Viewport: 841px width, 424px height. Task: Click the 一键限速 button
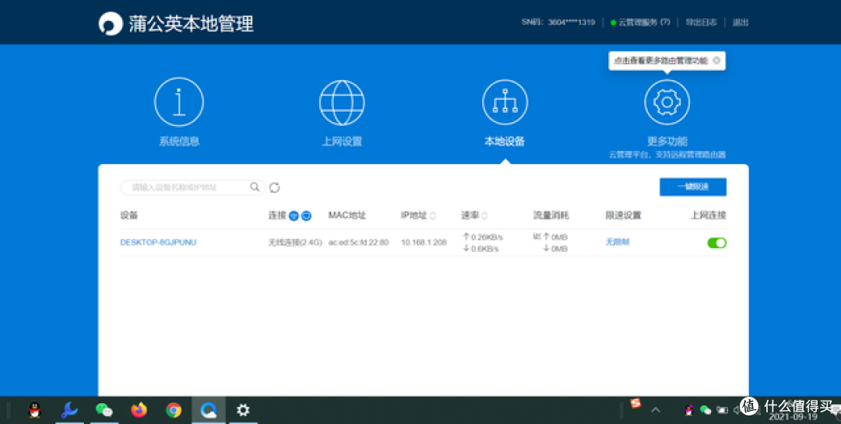click(693, 187)
